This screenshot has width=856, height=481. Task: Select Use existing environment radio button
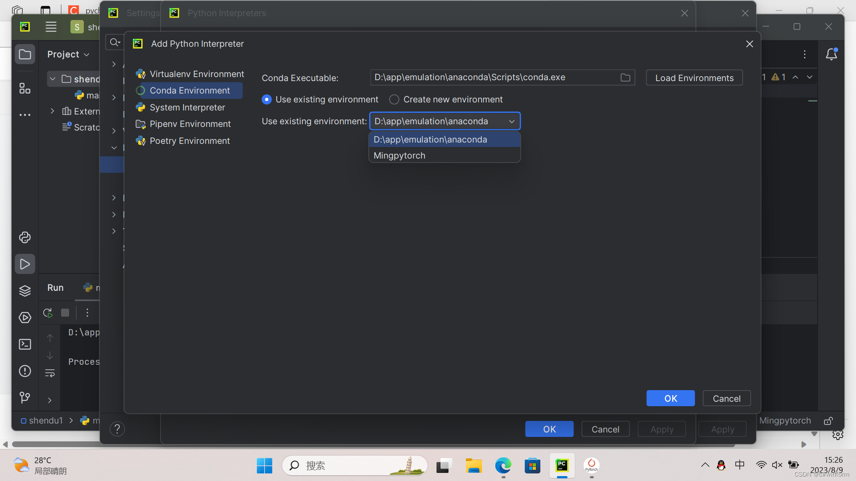[x=267, y=99]
